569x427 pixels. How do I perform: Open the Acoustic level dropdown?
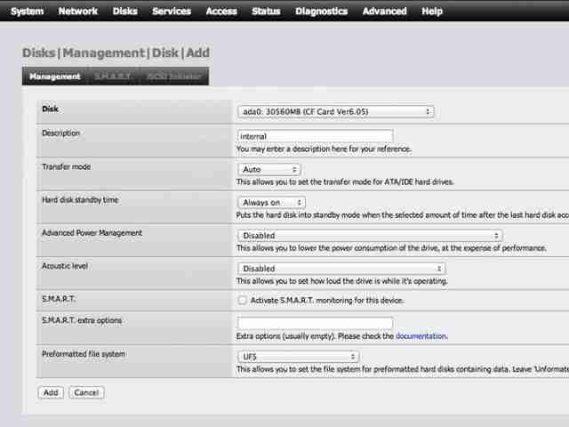(341, 269)
